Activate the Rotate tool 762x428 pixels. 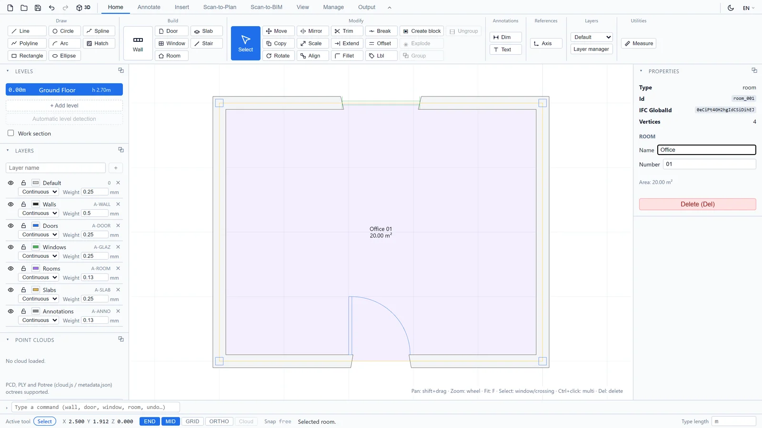[x=279, y=56]
